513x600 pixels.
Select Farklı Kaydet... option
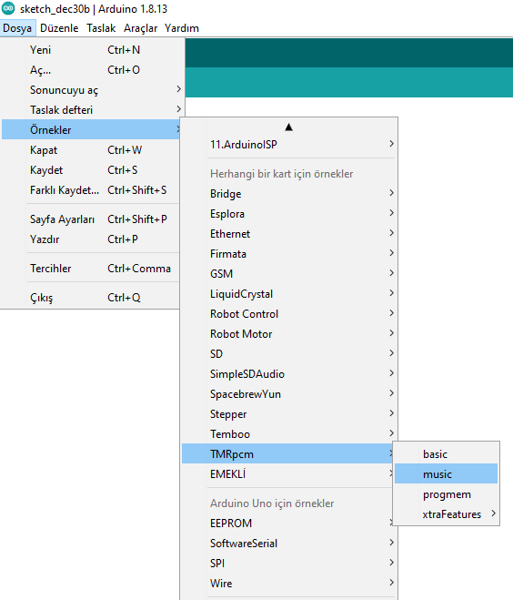click(x=91, y=190)
